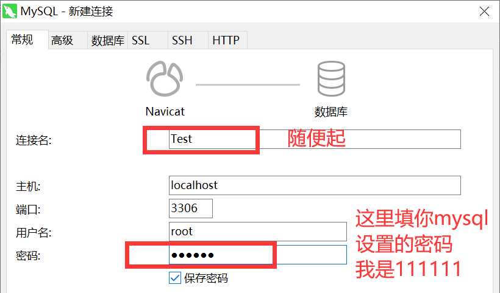Click the 用户名 field containing root

pos(258,232)
